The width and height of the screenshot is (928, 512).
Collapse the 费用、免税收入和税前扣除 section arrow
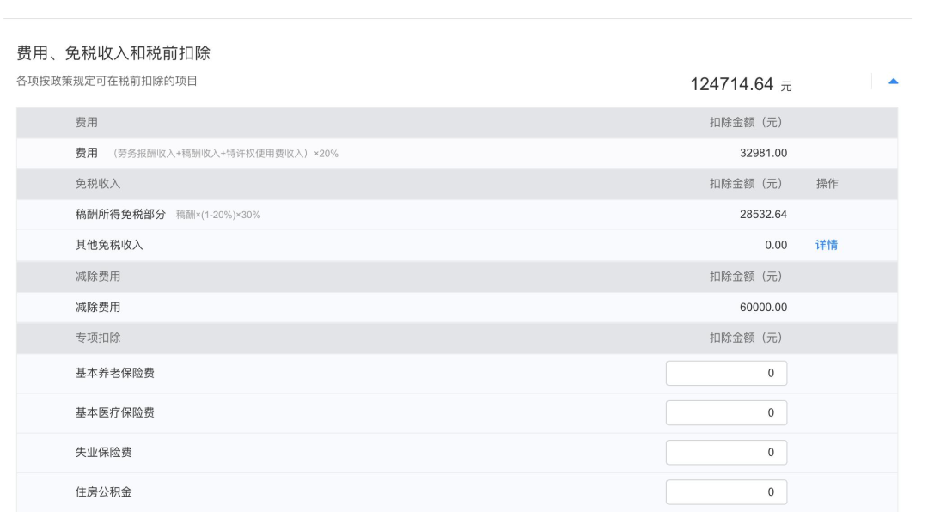[x=893, y=82]
